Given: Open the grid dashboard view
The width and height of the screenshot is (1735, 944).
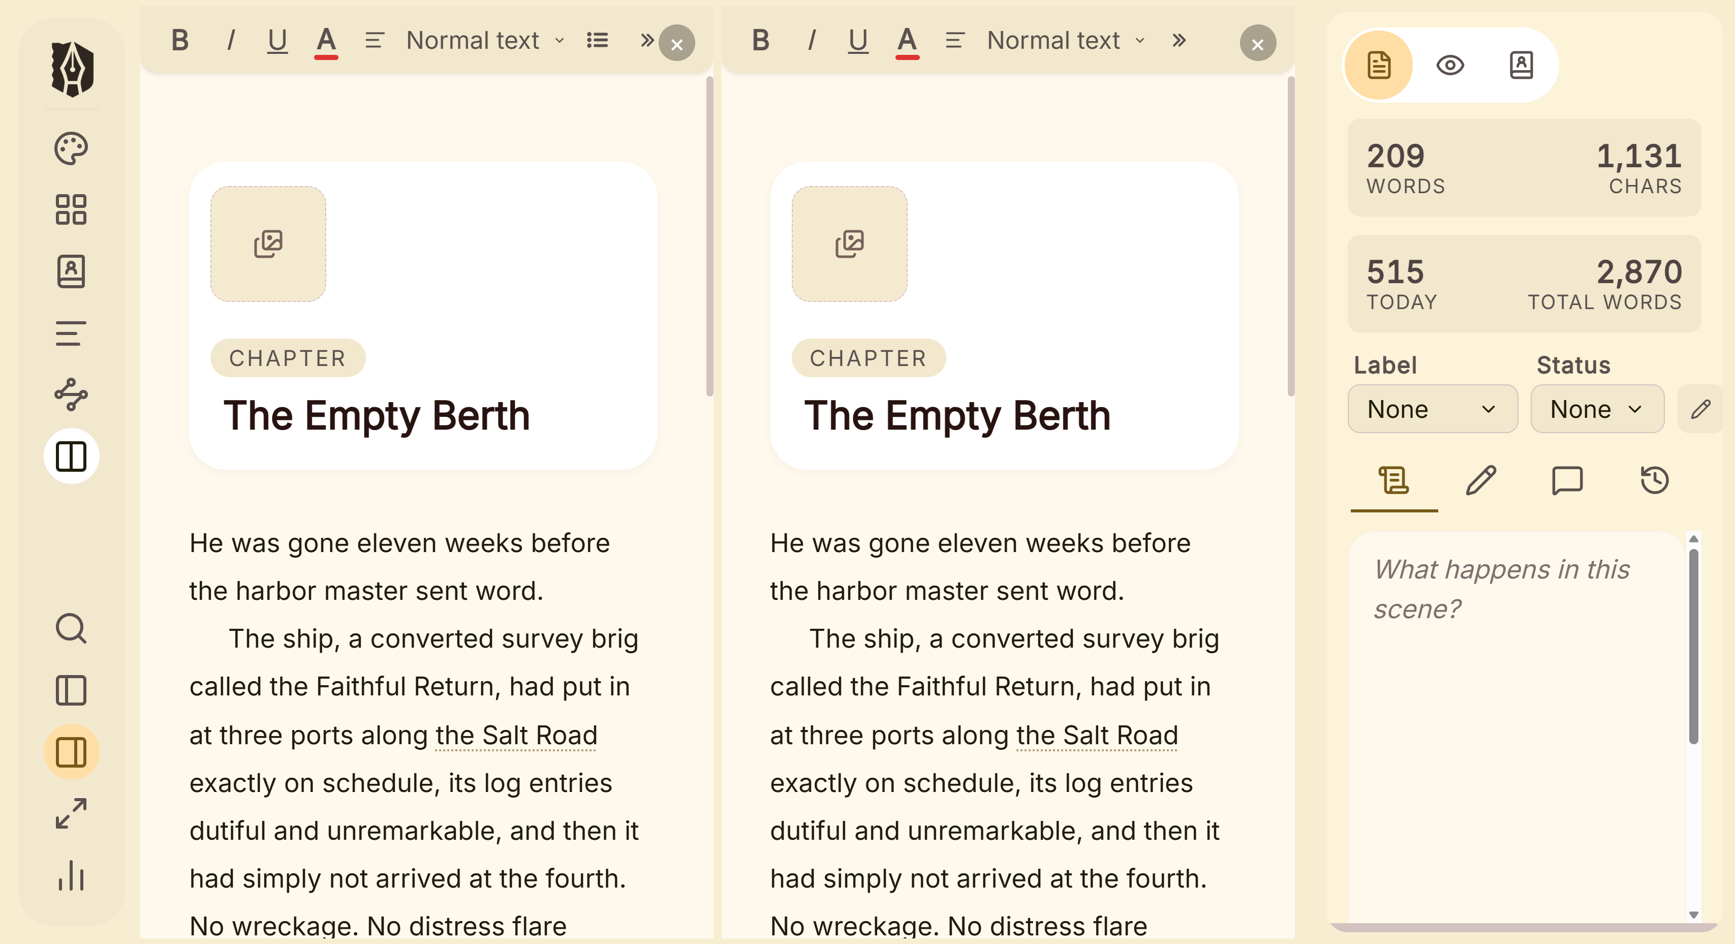Looking at the screenshot, I should click(x=71, y=209).
